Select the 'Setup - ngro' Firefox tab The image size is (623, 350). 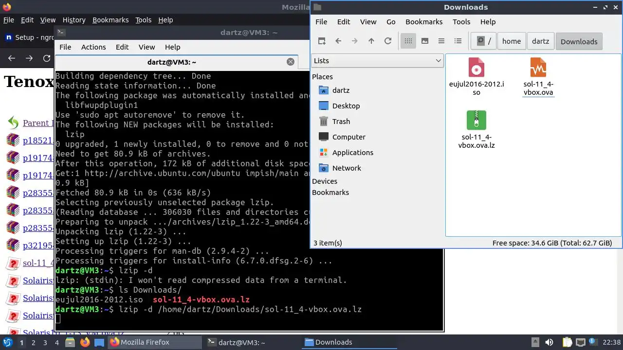click(29, 37)
